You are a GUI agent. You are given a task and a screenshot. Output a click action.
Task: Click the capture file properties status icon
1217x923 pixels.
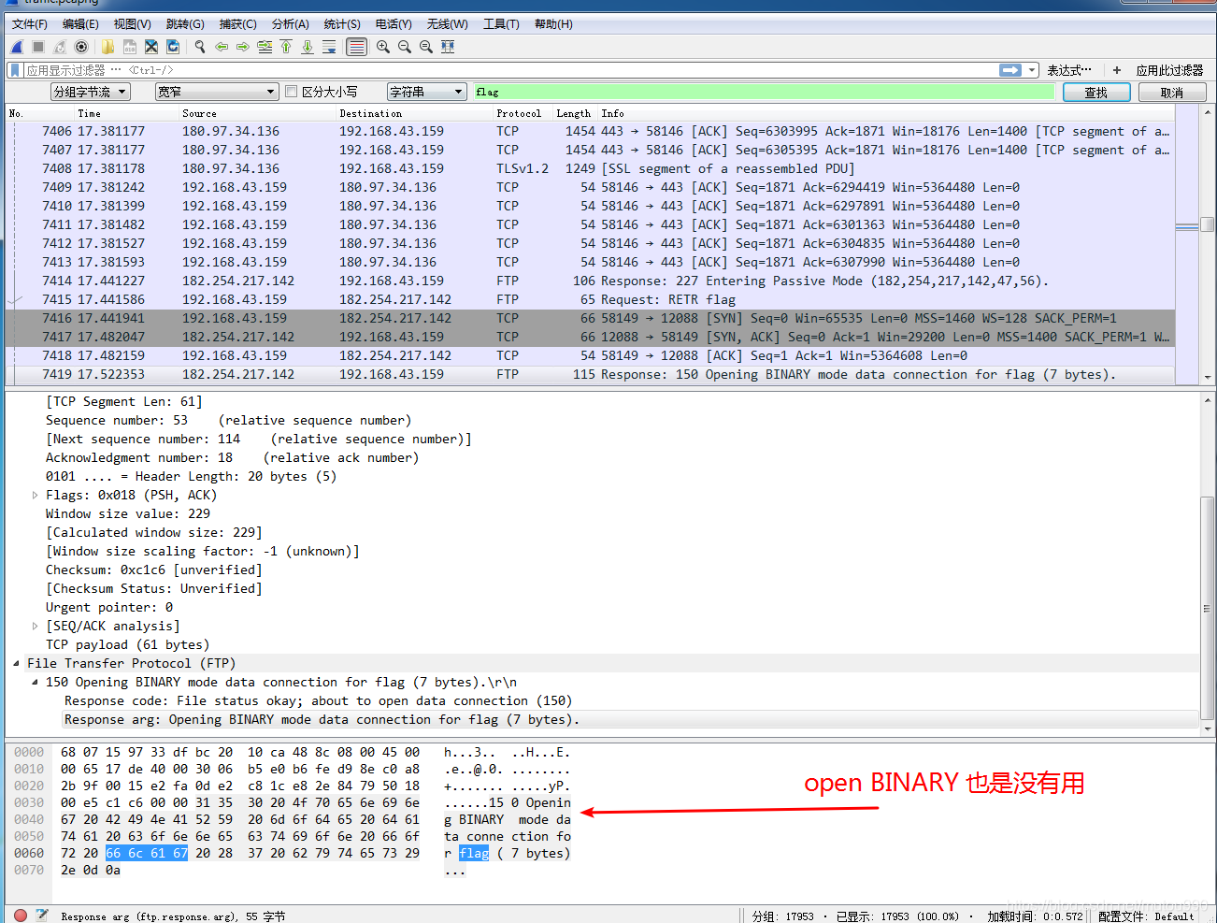(x=42, y=916)
